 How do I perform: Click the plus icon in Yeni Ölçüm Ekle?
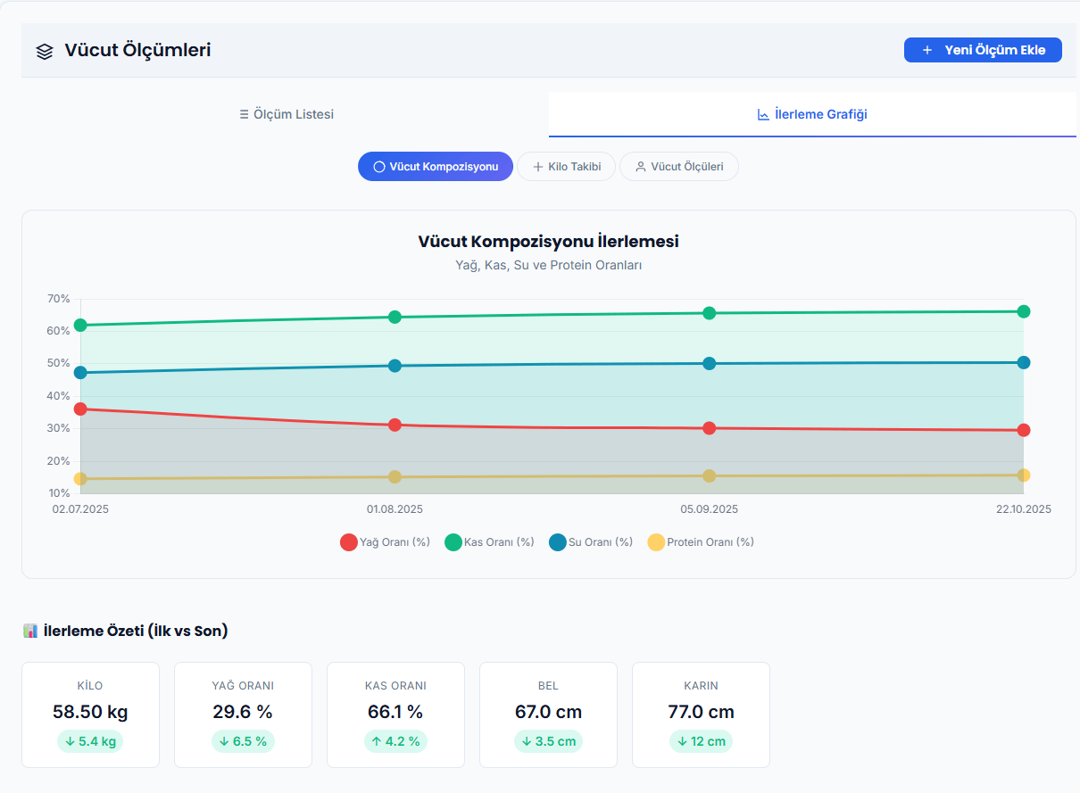pyautogui.click(x=927, y=51)
